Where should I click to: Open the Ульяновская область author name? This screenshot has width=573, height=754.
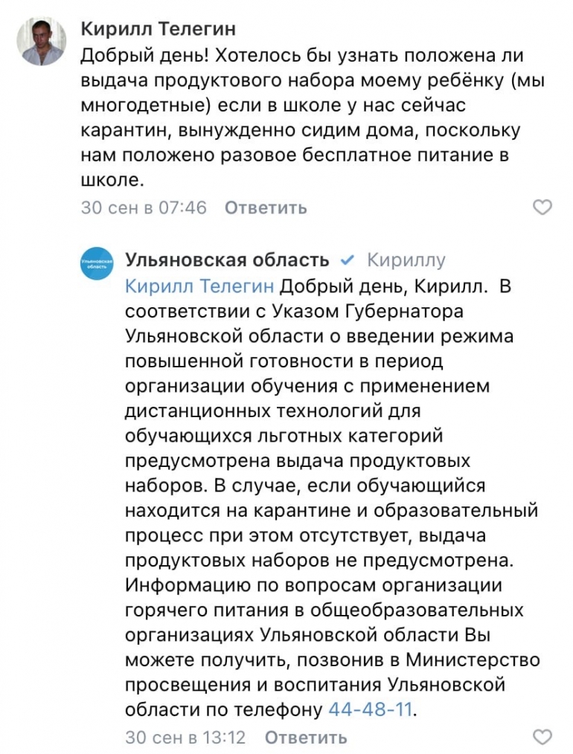227,260
